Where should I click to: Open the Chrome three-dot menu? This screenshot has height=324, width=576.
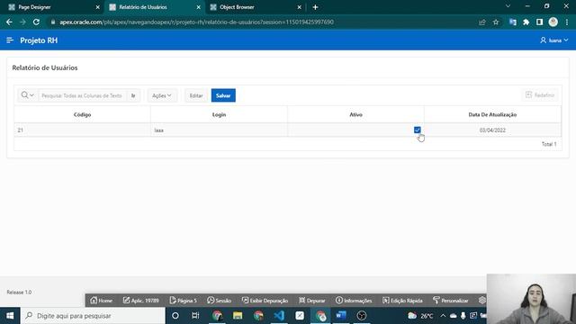[x=567, y=22]
